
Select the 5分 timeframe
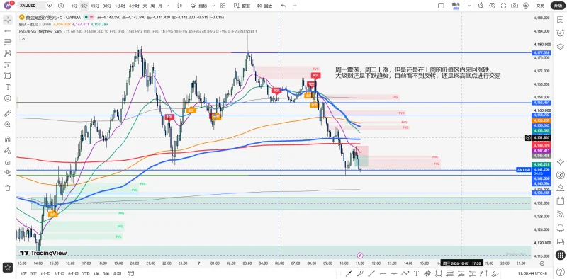[84, 6]
